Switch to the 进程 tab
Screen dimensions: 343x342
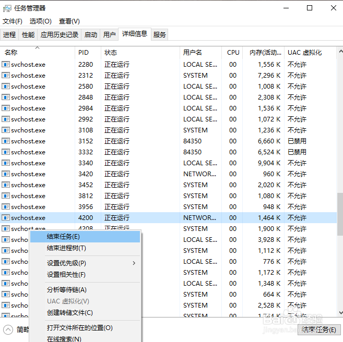pyautogui.click(x=9, y=34)
